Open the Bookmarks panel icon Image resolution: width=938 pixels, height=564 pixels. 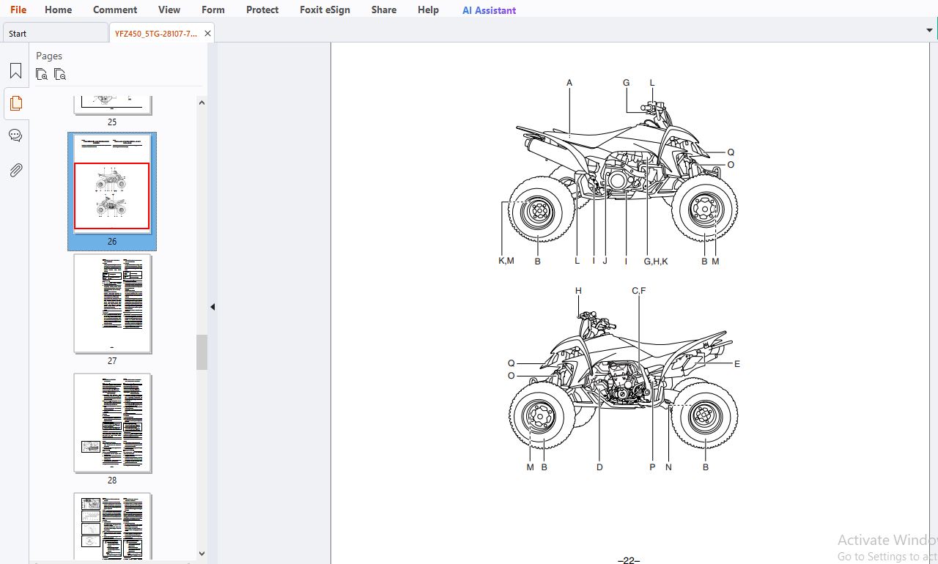15,71
